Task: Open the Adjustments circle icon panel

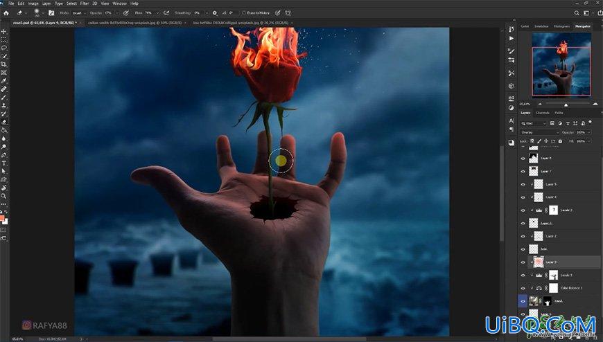Action: pos(511,108)
